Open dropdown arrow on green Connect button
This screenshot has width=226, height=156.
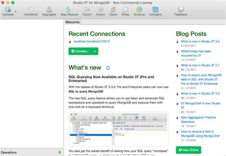(95, 51)
